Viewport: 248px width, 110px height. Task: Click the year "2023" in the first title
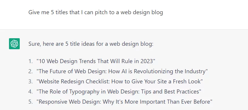point(147,61)
